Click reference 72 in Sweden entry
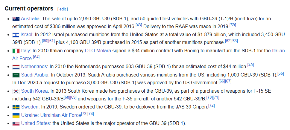 tap(212, 105)
